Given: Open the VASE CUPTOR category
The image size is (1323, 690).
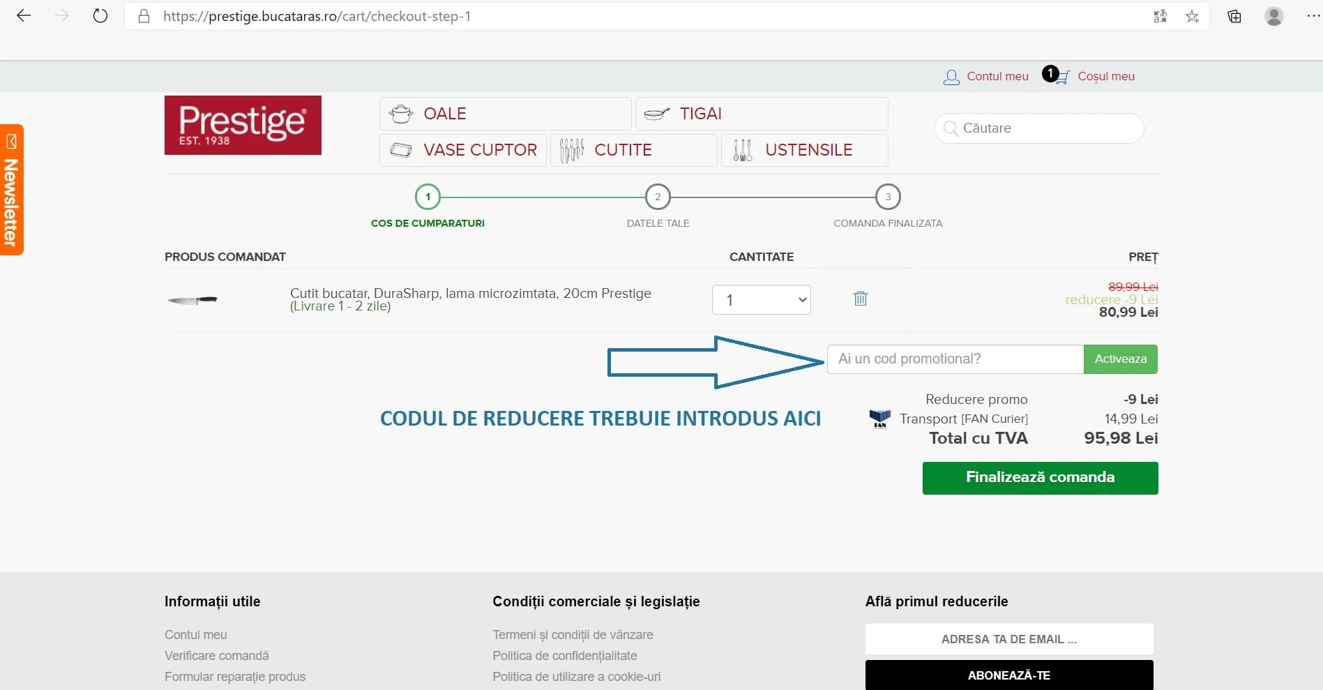Looking at the screenshot, I should pos(463,150).
